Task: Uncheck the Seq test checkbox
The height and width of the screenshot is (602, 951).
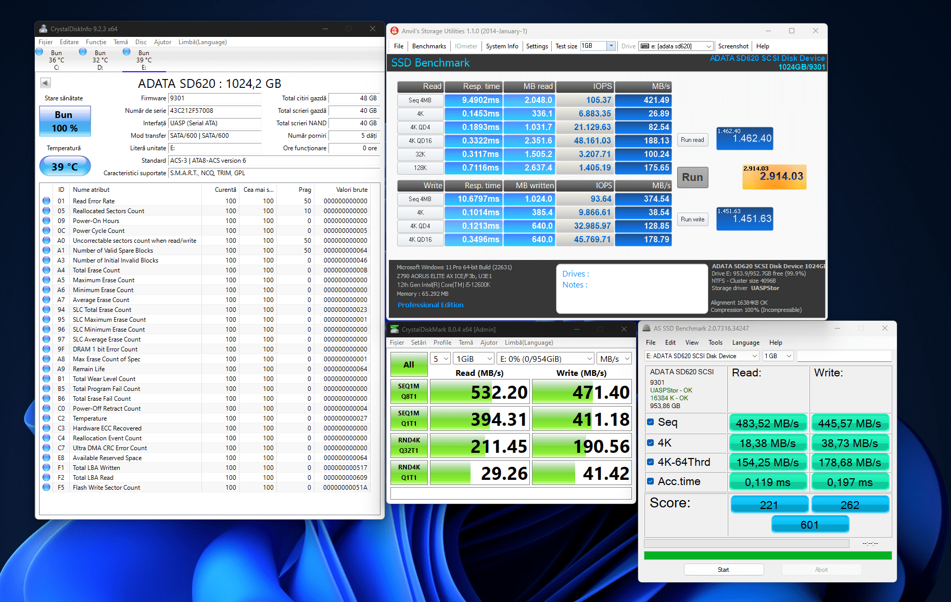Action: pyautogui.click(x=650, y=422)
